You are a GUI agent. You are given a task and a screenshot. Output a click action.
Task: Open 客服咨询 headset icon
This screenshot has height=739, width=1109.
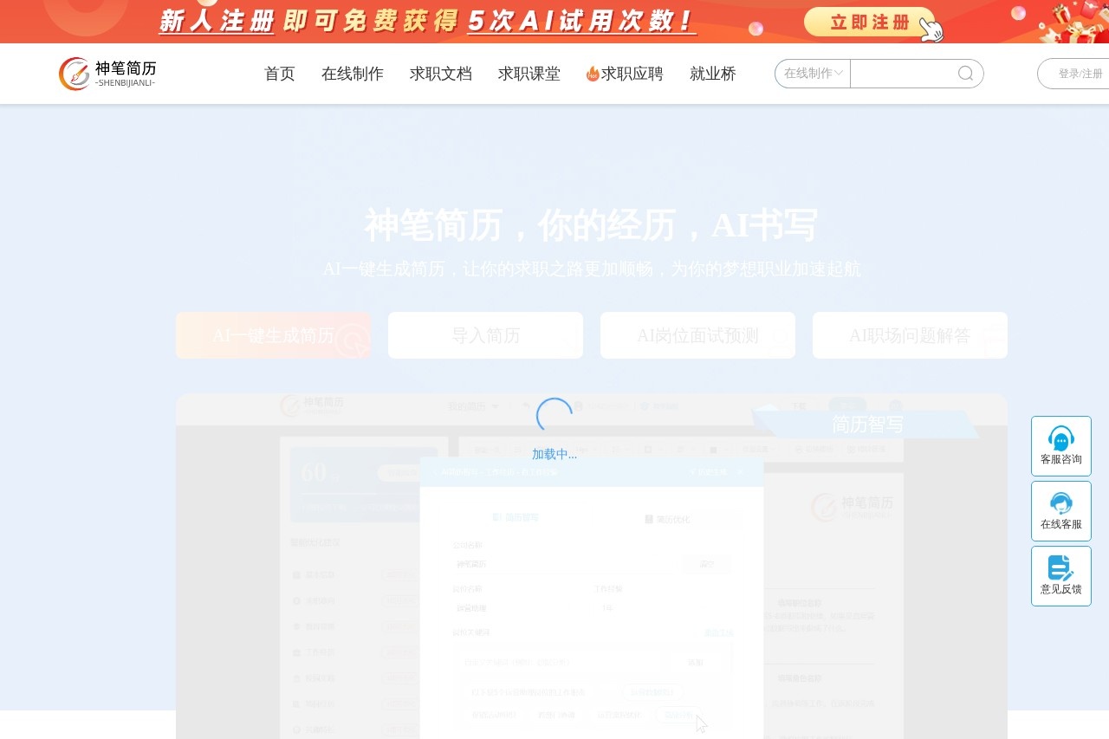click(1060, 438)
